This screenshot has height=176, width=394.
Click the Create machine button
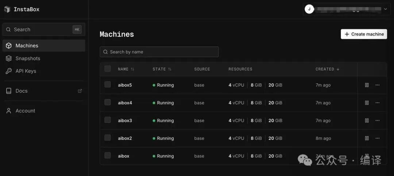(x=364, y=34)
